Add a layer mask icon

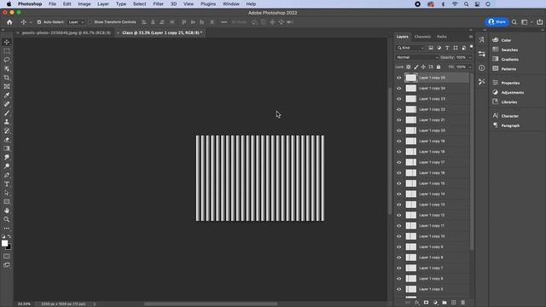tap(426, 303)
